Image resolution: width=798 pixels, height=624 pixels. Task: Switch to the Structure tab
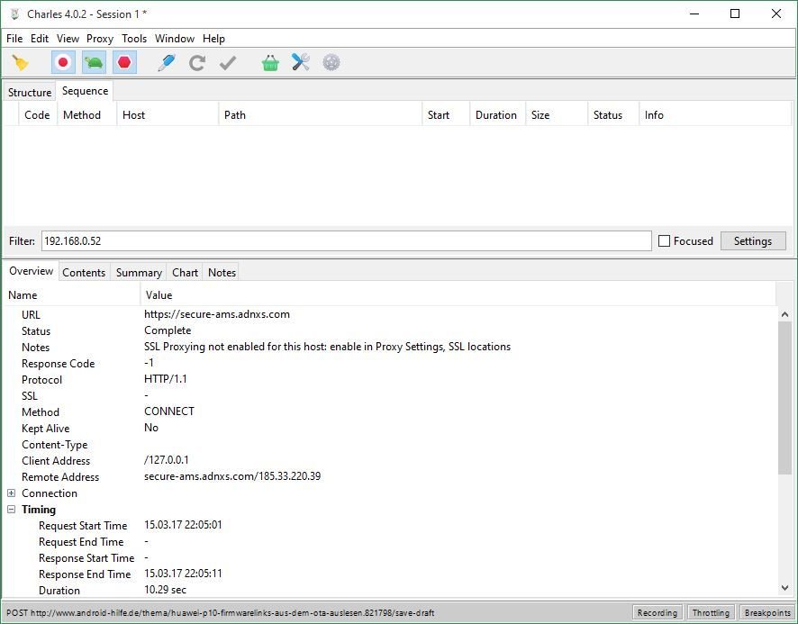30,93
